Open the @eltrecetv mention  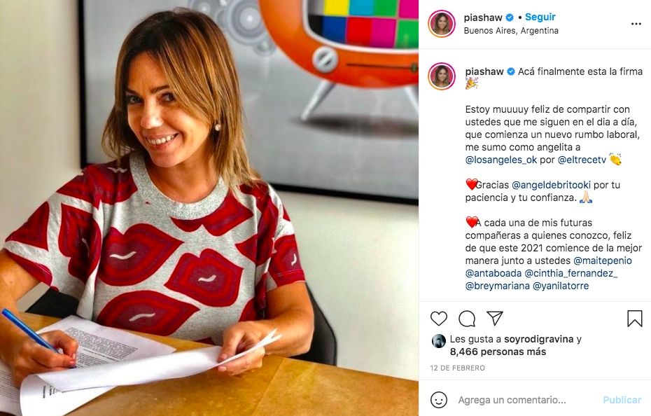pyautogui.click(x=582, y=160)
